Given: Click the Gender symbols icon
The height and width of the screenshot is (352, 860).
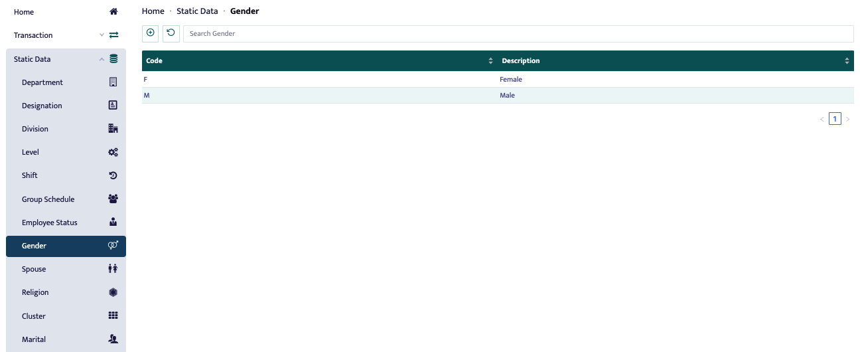Looking at the screenshot, I should coord(113,246).
